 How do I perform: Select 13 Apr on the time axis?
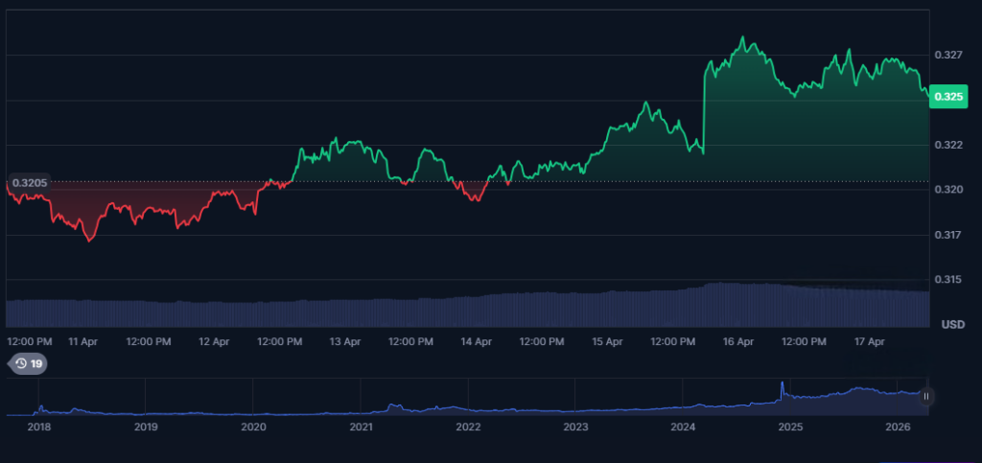(x=344, y=341)
